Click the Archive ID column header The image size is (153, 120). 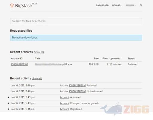[17, 59]
